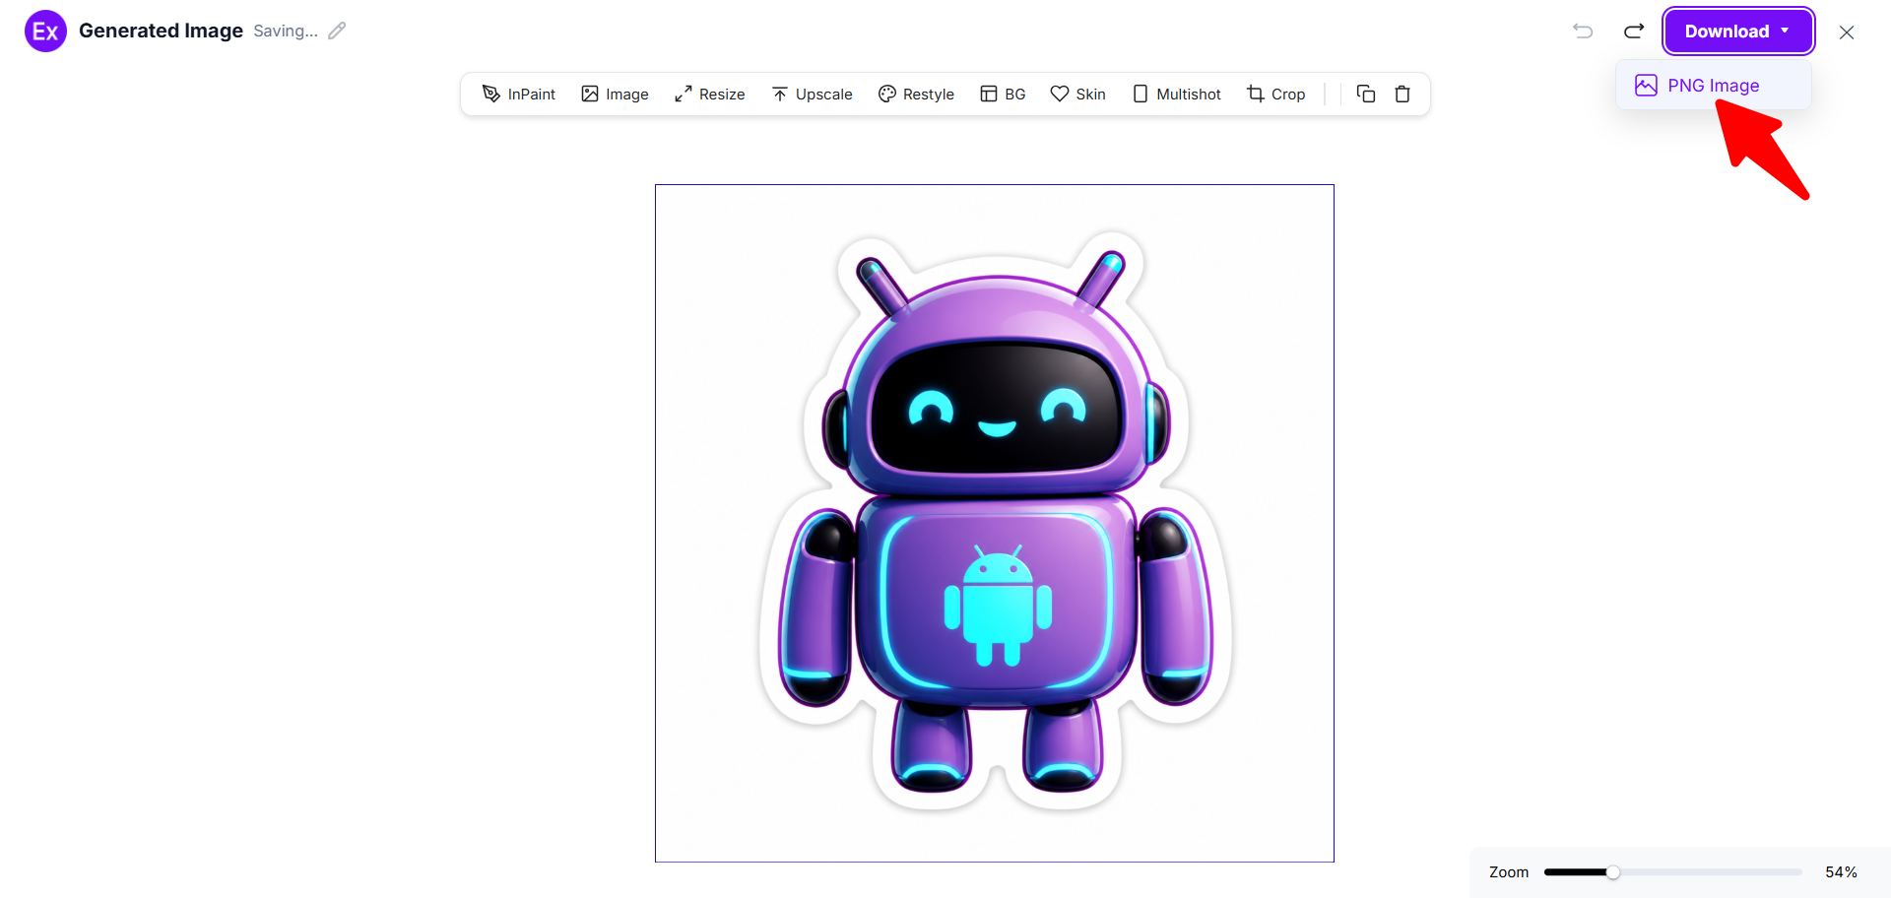The height and width of the screenshot is (898, 1891).
Task: Close the image editor
Action: [1847, 32]
